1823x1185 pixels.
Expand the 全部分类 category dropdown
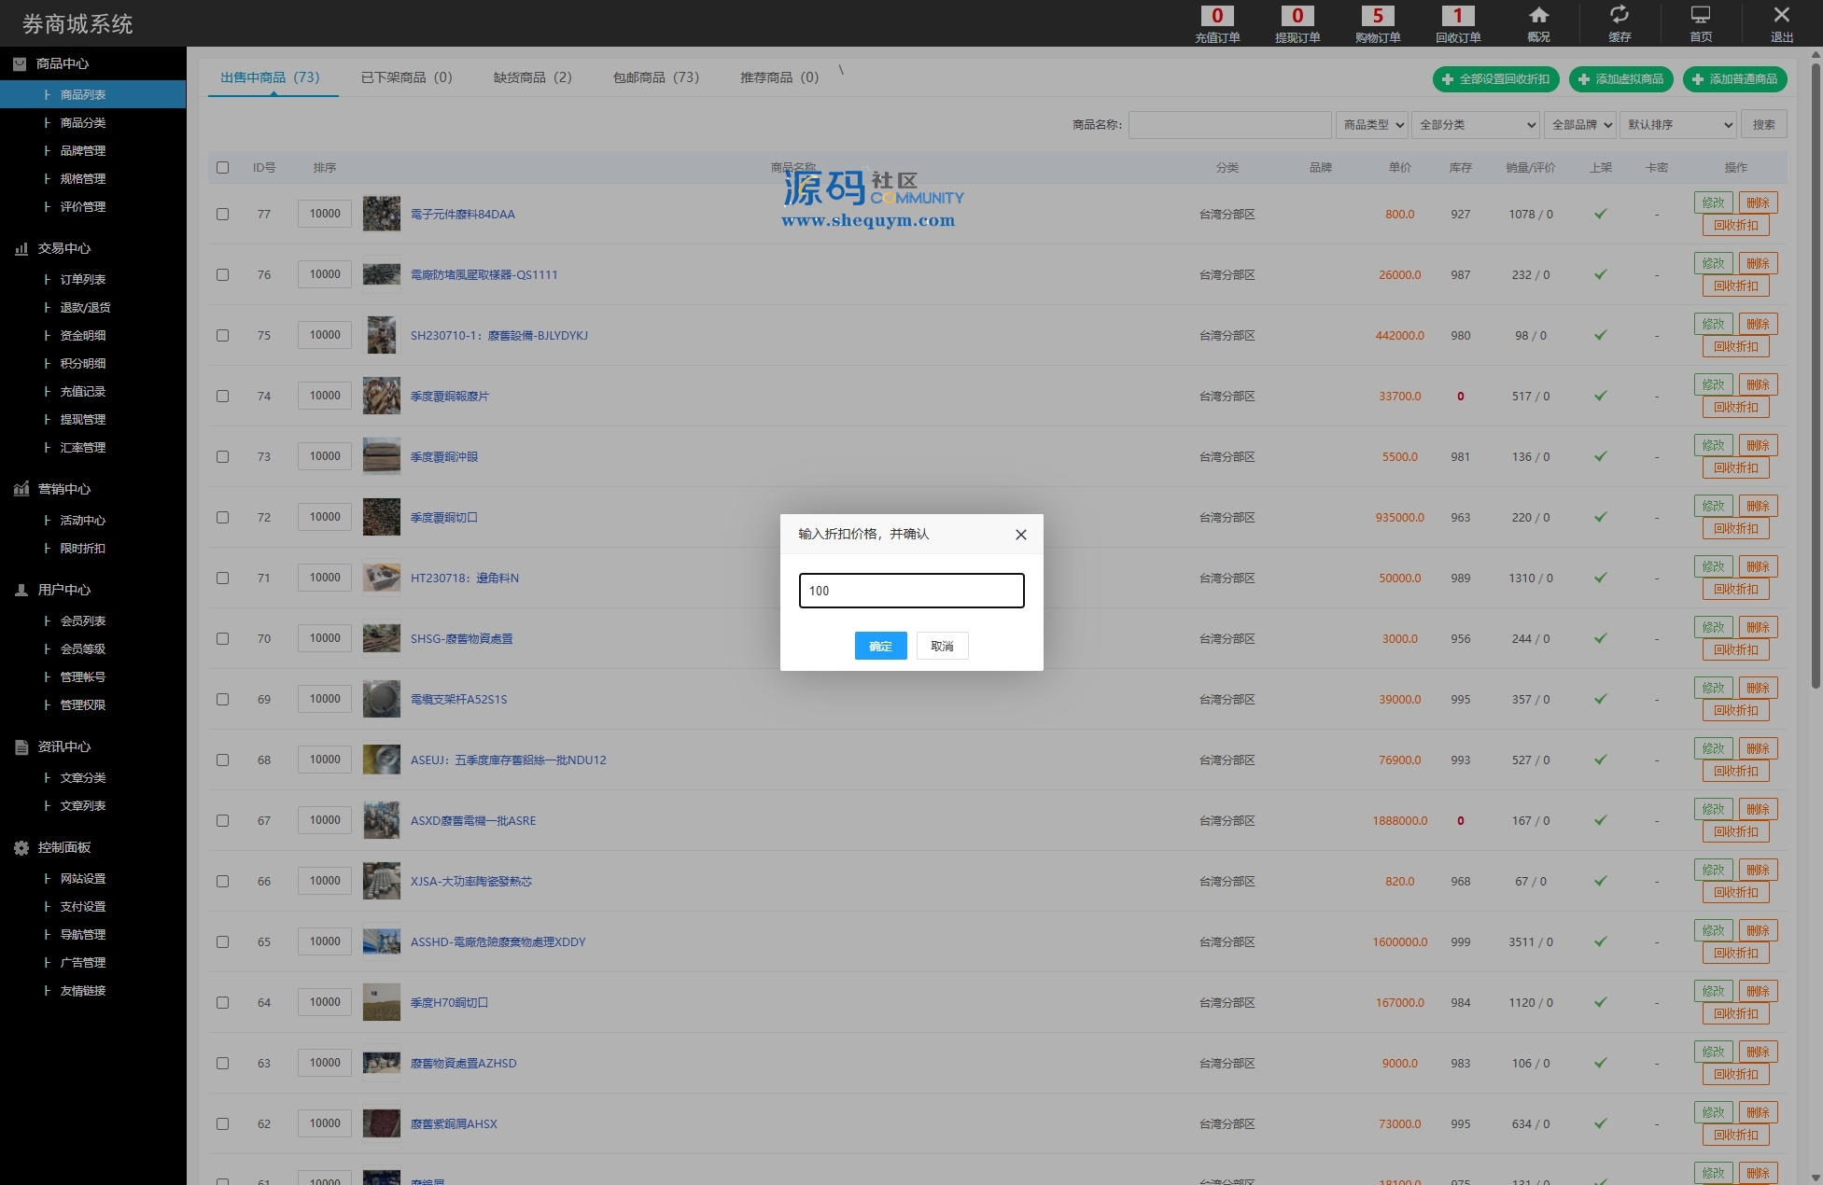click(1476, 124)
